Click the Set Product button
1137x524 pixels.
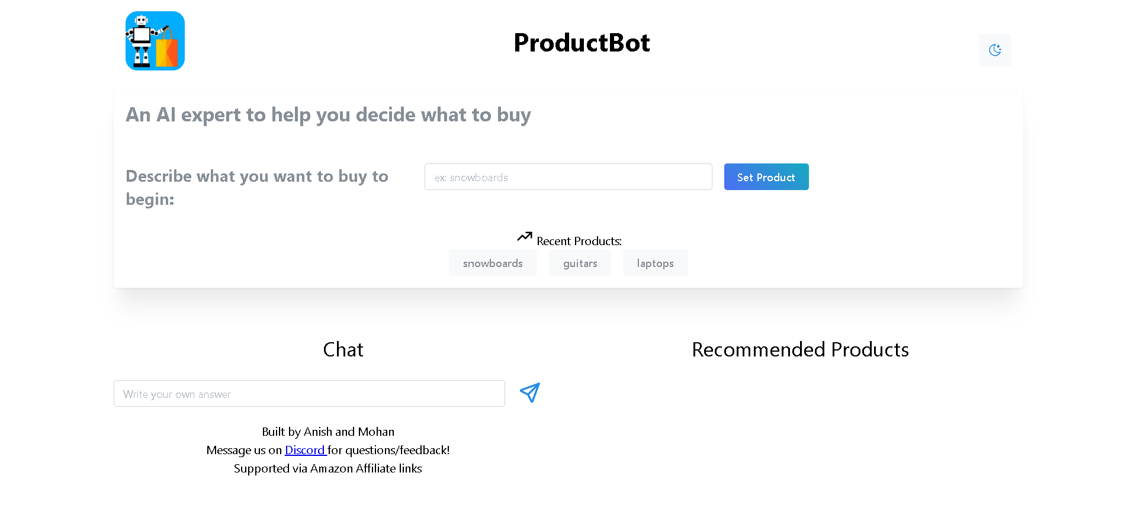click(x=766, y=176)
